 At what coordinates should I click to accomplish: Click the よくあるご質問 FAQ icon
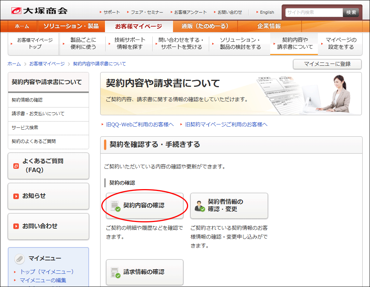tap(16, 166)
